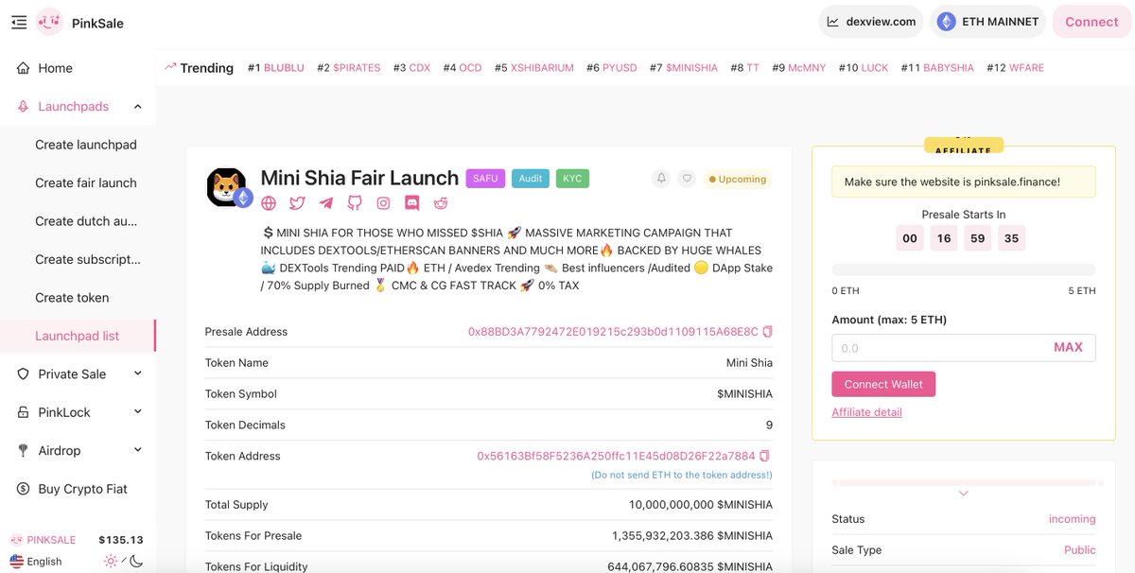Open the Mini Shia GitHub icon
1135x573 pixels.
pyautogui.click(x=355, y=203)
